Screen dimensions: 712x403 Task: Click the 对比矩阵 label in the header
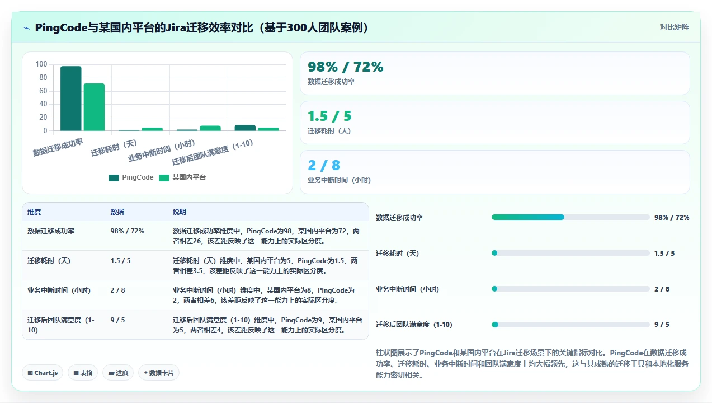coord(674,27)
